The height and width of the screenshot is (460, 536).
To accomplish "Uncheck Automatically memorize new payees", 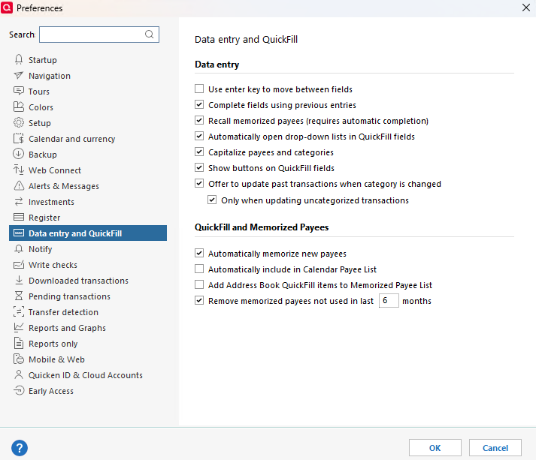I will pos(199,253).
